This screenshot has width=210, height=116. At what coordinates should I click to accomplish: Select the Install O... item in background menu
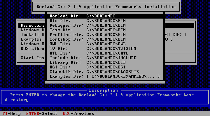click(32, 35)
